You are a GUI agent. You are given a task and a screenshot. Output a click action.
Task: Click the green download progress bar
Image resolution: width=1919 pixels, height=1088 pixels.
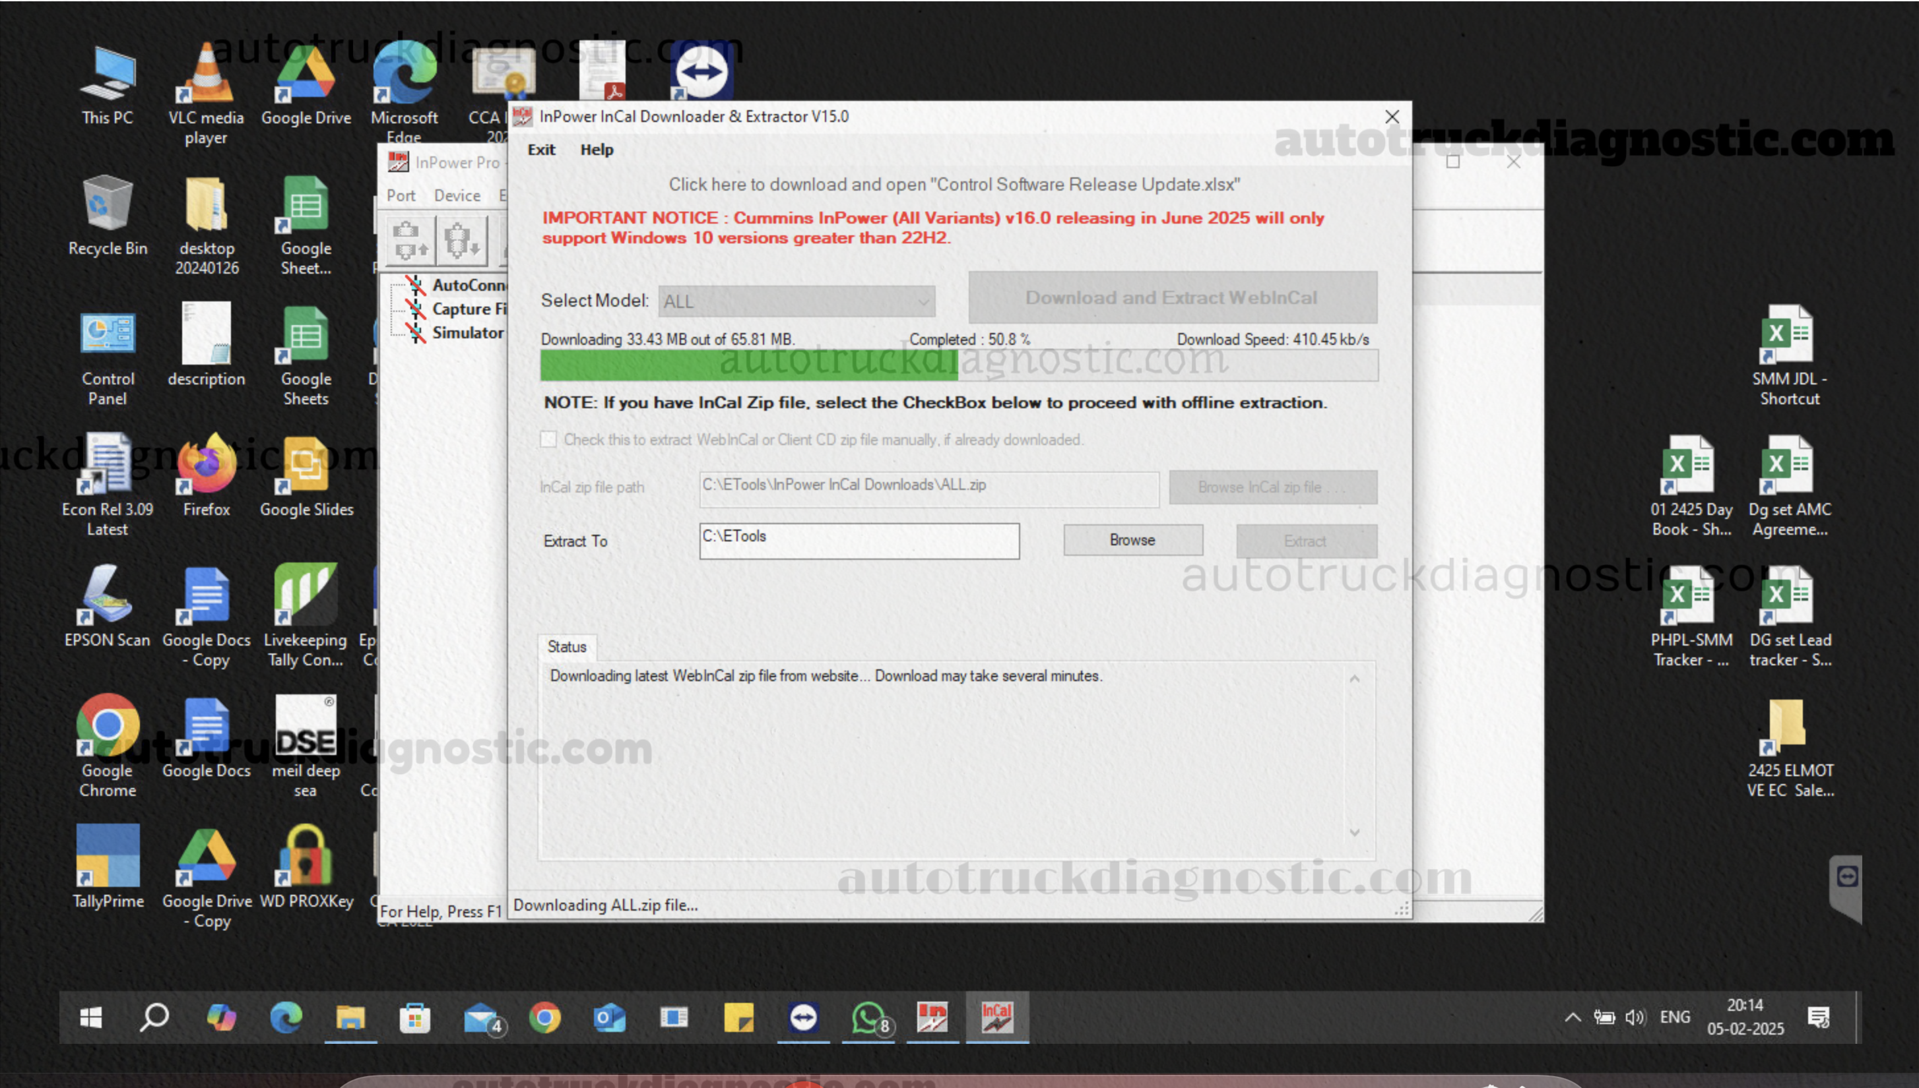(748, 365)
